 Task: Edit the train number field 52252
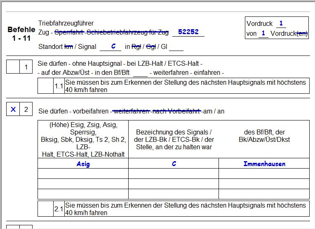[188, 32]
